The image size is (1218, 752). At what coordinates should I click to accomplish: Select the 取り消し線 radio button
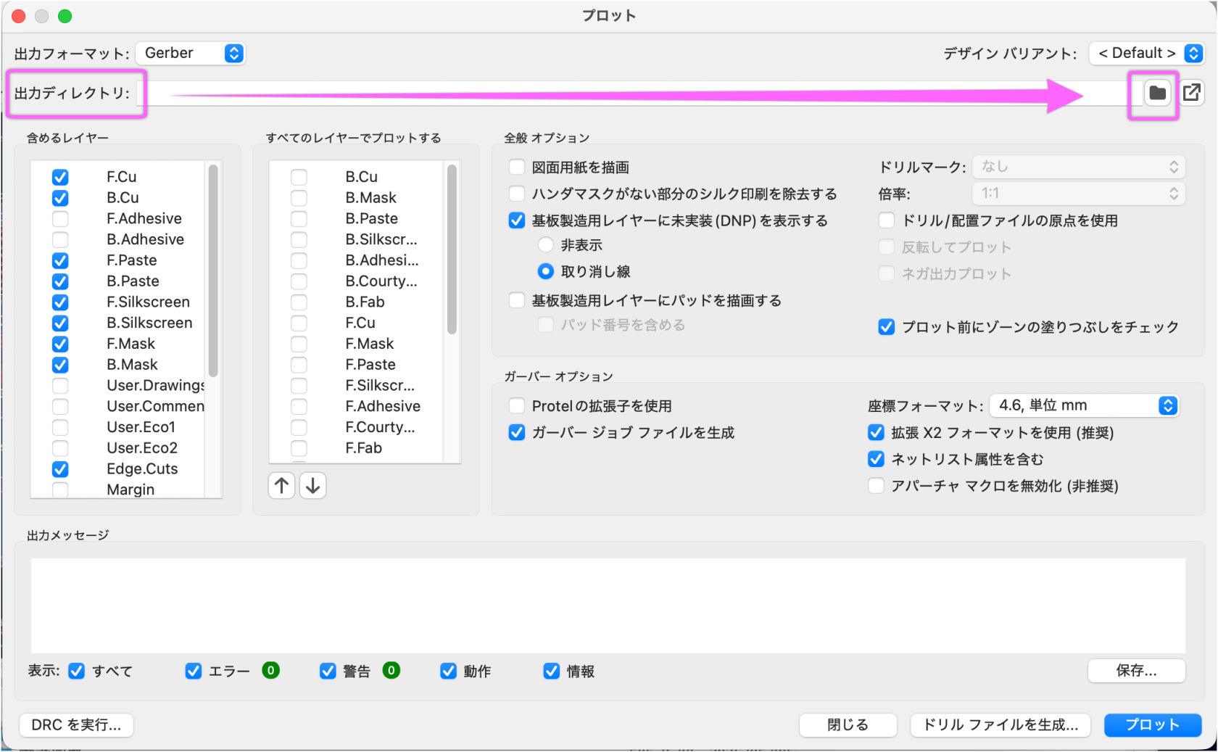point(546,271)
